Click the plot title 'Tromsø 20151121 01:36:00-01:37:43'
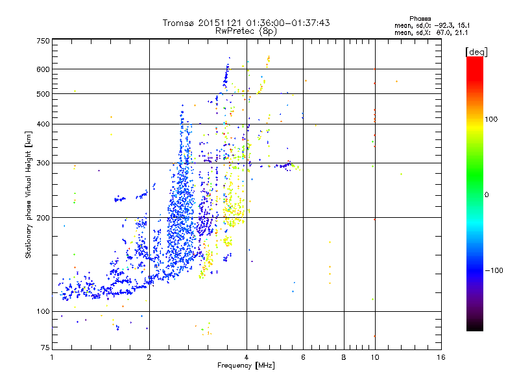This screenshot has height=389, width=519. tap(246, 23)
